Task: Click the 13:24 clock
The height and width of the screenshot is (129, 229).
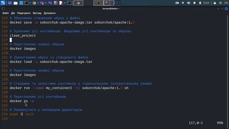Action: (x=206, y=3)
